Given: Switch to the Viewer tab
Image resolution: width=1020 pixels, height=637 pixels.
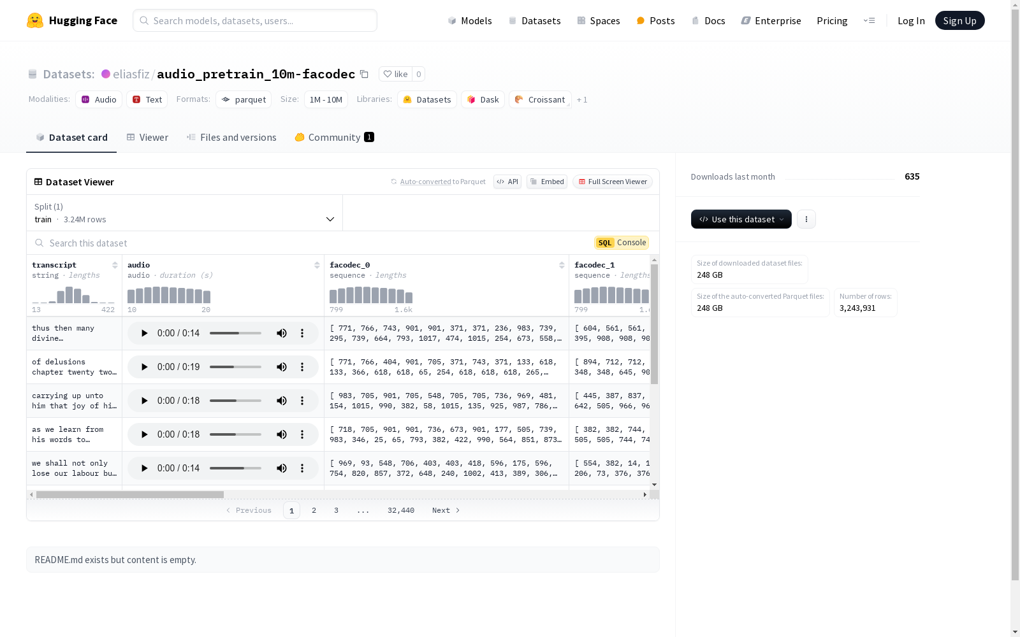Looking at the screenshot, I should click(x=147, y=138).
